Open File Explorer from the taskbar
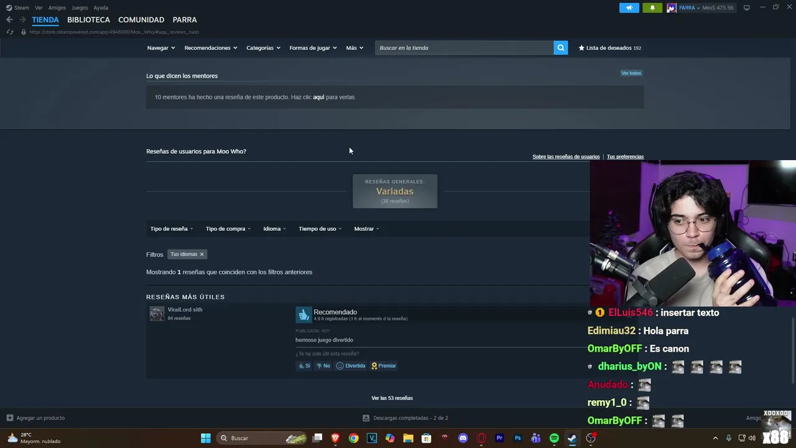The width and height of the screenshot is (796, 448). click(x=408, y=438)
